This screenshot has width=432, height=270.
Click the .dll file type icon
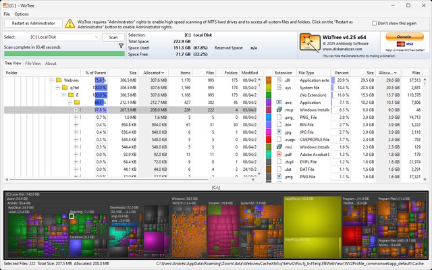(279, 80)
